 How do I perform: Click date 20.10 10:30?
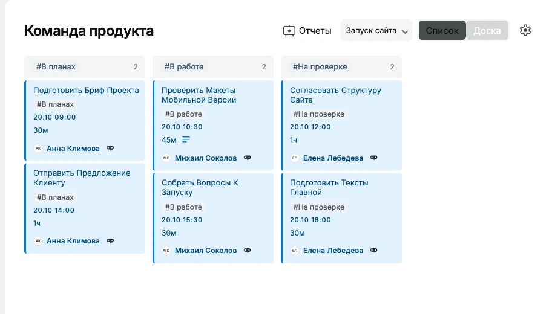[x=182, y=127]
